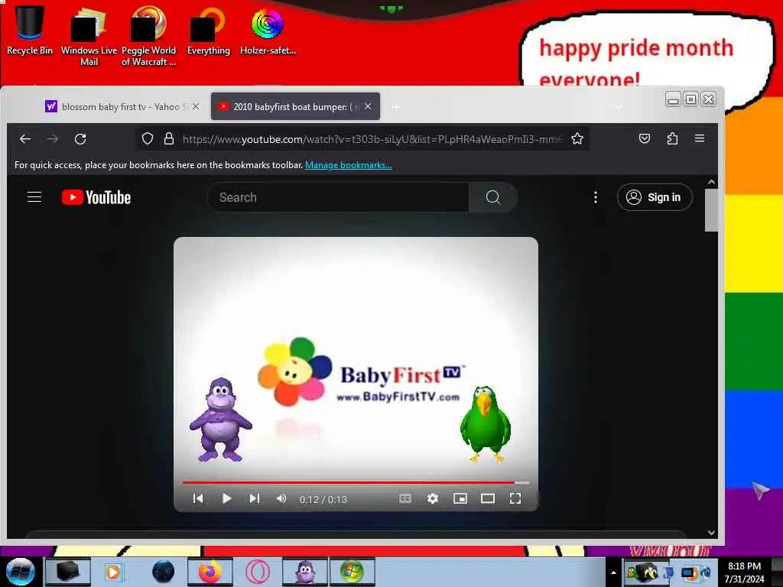The image size is (783, 587).
Task: Go forward one page
Action: pyautogui.click(x=53, y=139)
